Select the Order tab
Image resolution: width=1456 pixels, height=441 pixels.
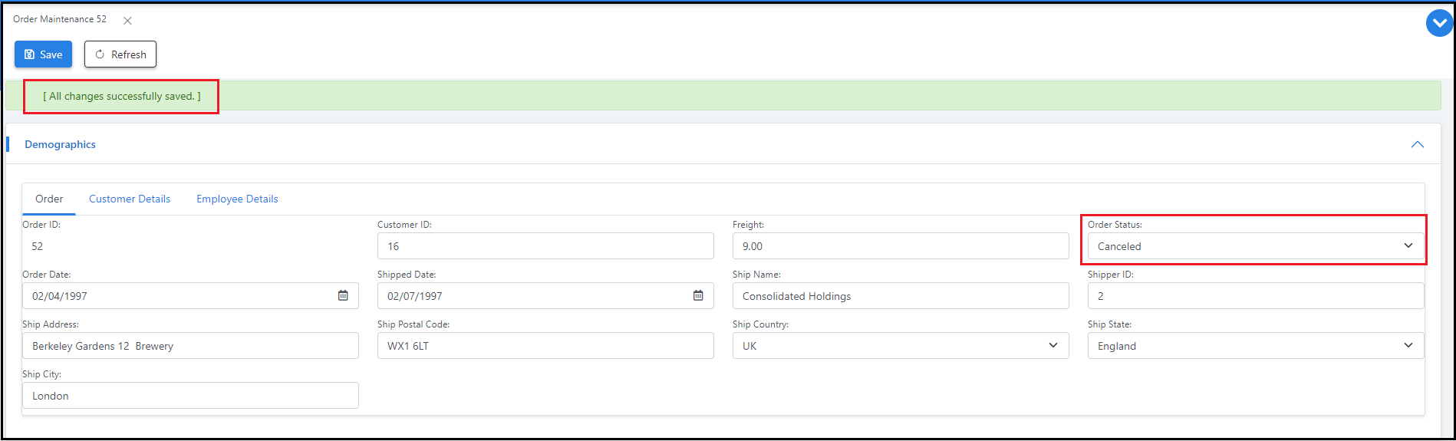click(49, 199)
